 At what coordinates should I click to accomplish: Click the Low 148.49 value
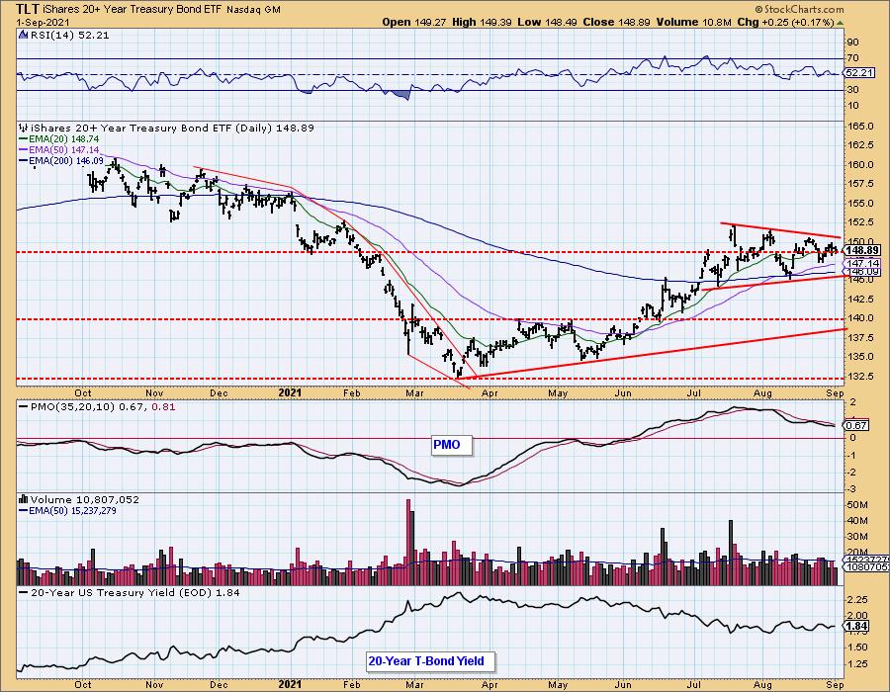click(547, 22)
